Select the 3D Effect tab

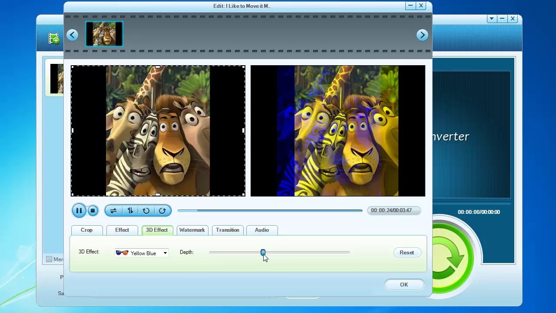(x=157, y=230)
